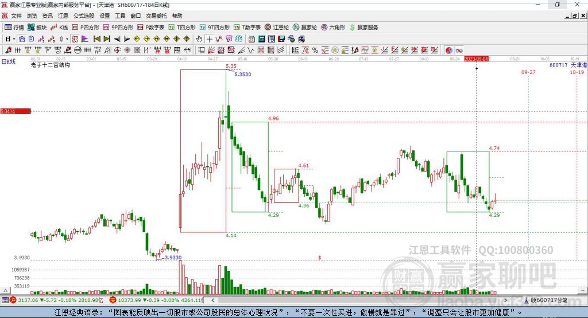Step back with black left arrow
Screen dimensions: 588x318
[117, 39]
